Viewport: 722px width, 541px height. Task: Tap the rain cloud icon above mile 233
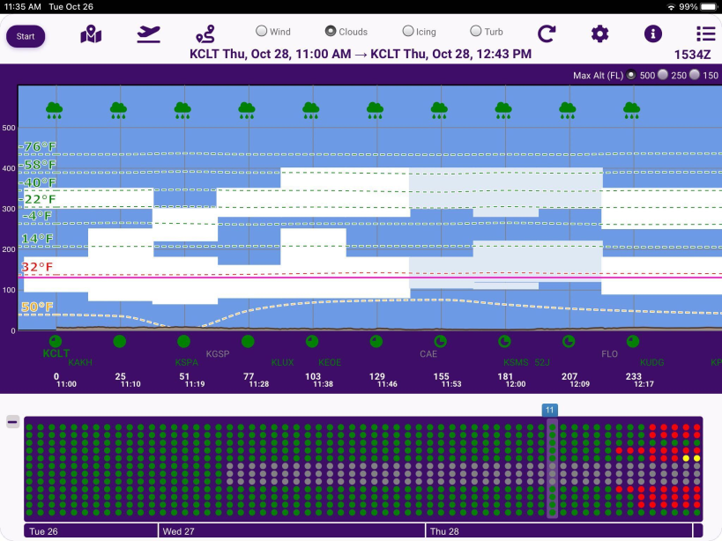(632, 110)
